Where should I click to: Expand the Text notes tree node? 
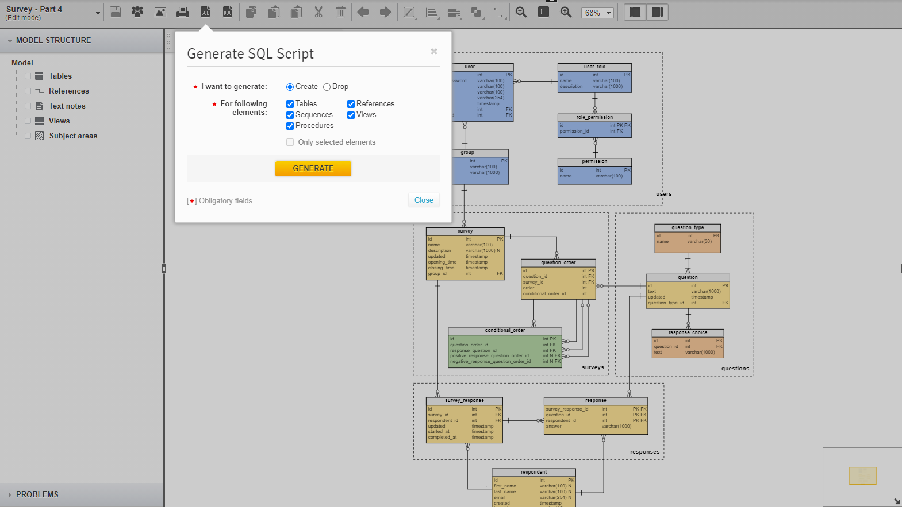tap(28, 106)
